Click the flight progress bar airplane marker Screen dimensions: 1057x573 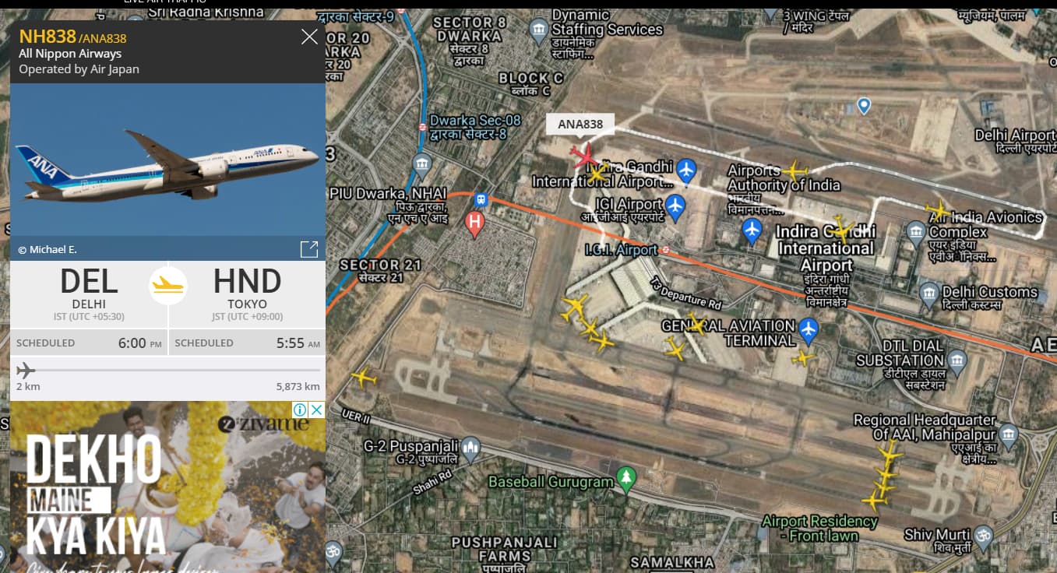point(26,370)
